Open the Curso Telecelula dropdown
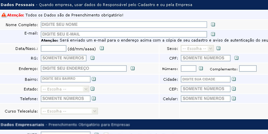 tap(69, 111)
